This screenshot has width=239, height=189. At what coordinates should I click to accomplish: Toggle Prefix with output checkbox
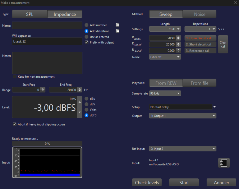tap(87, 43)
